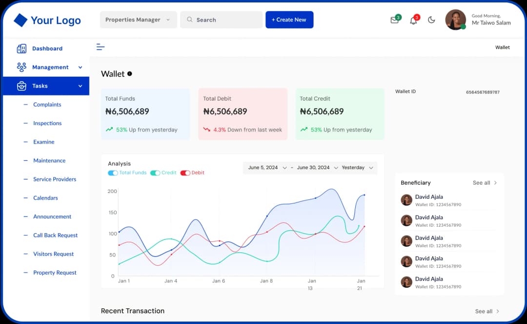Select the Tasks briefcase icon
Image resolution: width=527 pixels, height=324 pixels.
pos(21,86)
